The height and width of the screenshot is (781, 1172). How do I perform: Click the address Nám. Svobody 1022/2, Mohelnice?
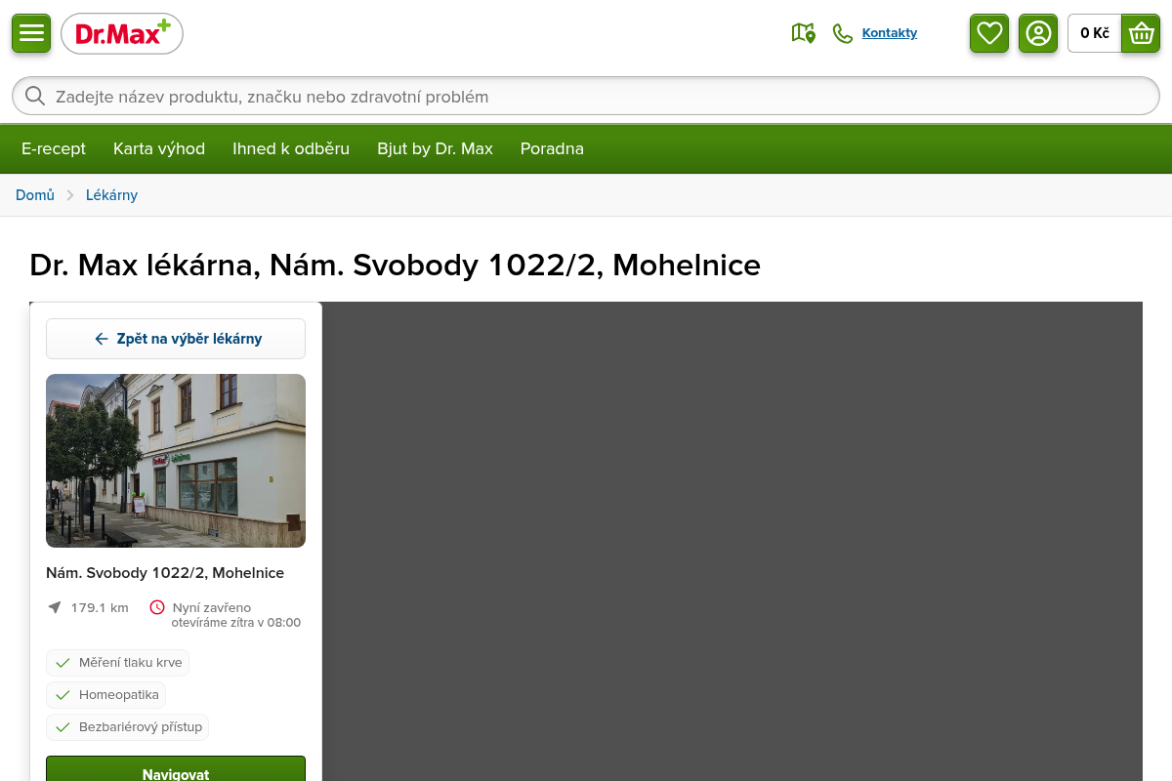coord(165,573)
